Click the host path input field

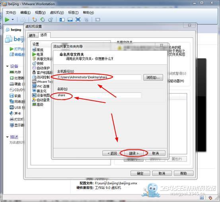[99, 77]
